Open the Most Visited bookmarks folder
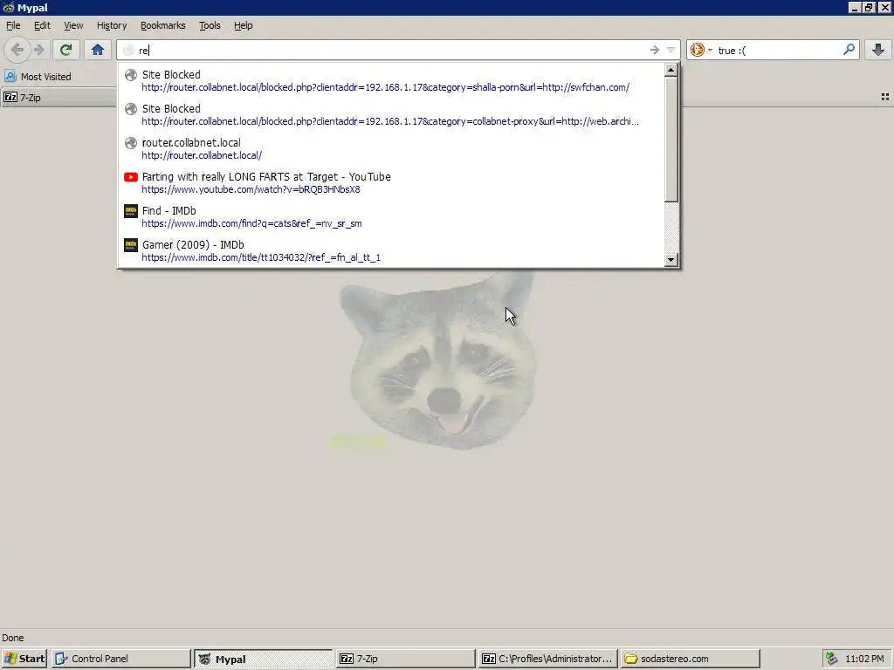894x670 pixels. point(38,77)
